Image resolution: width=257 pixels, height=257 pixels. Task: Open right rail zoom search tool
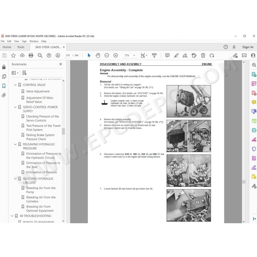(254, 65)
